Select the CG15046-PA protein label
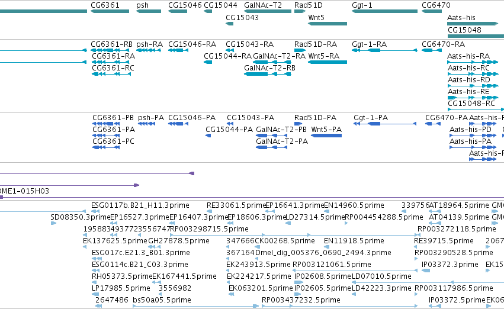The width and height of the screenshot is (504, 309). click(192, 118)
